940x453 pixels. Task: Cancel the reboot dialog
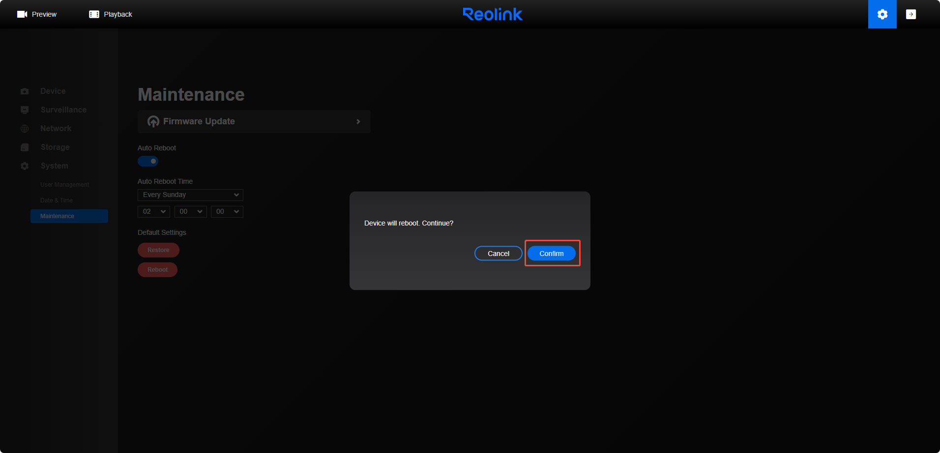(498, 253)
